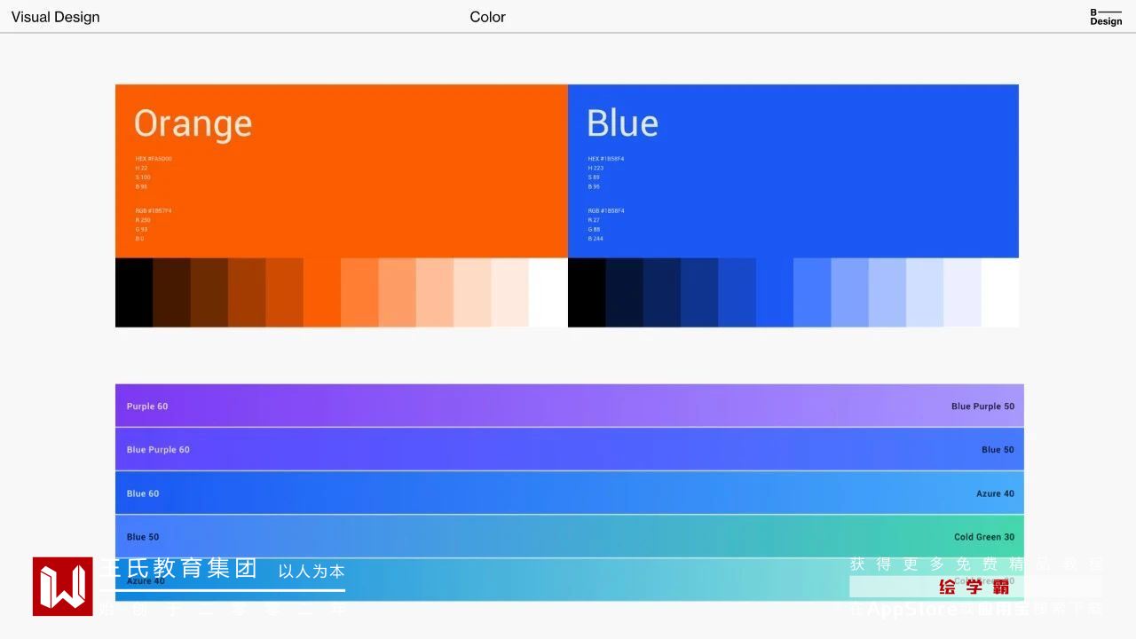
Task: Select the white swatch ending the Blue shade row
Action: (1000, 292)
